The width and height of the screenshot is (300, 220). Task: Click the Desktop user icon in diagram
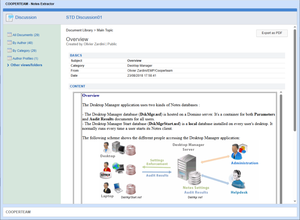click(106, 148)
